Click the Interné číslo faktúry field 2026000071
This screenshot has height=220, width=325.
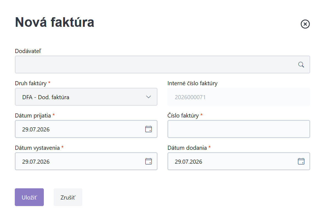[x=239, y=97]
